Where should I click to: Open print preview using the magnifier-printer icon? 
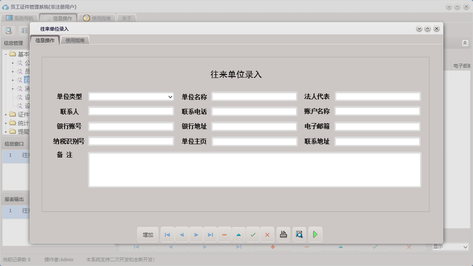click(299, 234)
